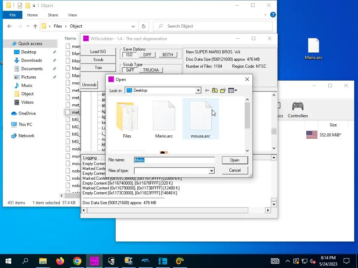358x268 pixels.
Task: Select Quick access in navigation pane
Action: point(30,44)
